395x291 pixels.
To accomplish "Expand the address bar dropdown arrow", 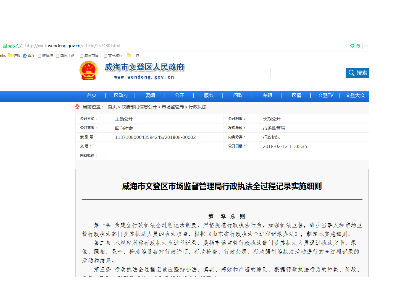I will (366, 46).
